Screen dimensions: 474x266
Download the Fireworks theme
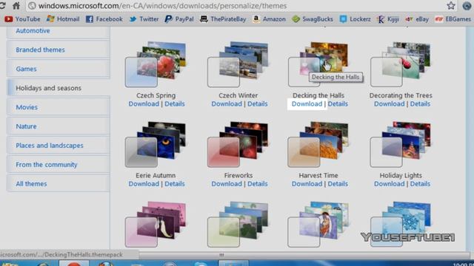(227, 184)
